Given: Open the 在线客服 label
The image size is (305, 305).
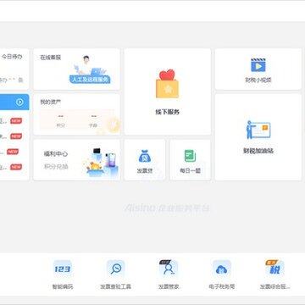Looking at the screenshot, I should (51, 58).
